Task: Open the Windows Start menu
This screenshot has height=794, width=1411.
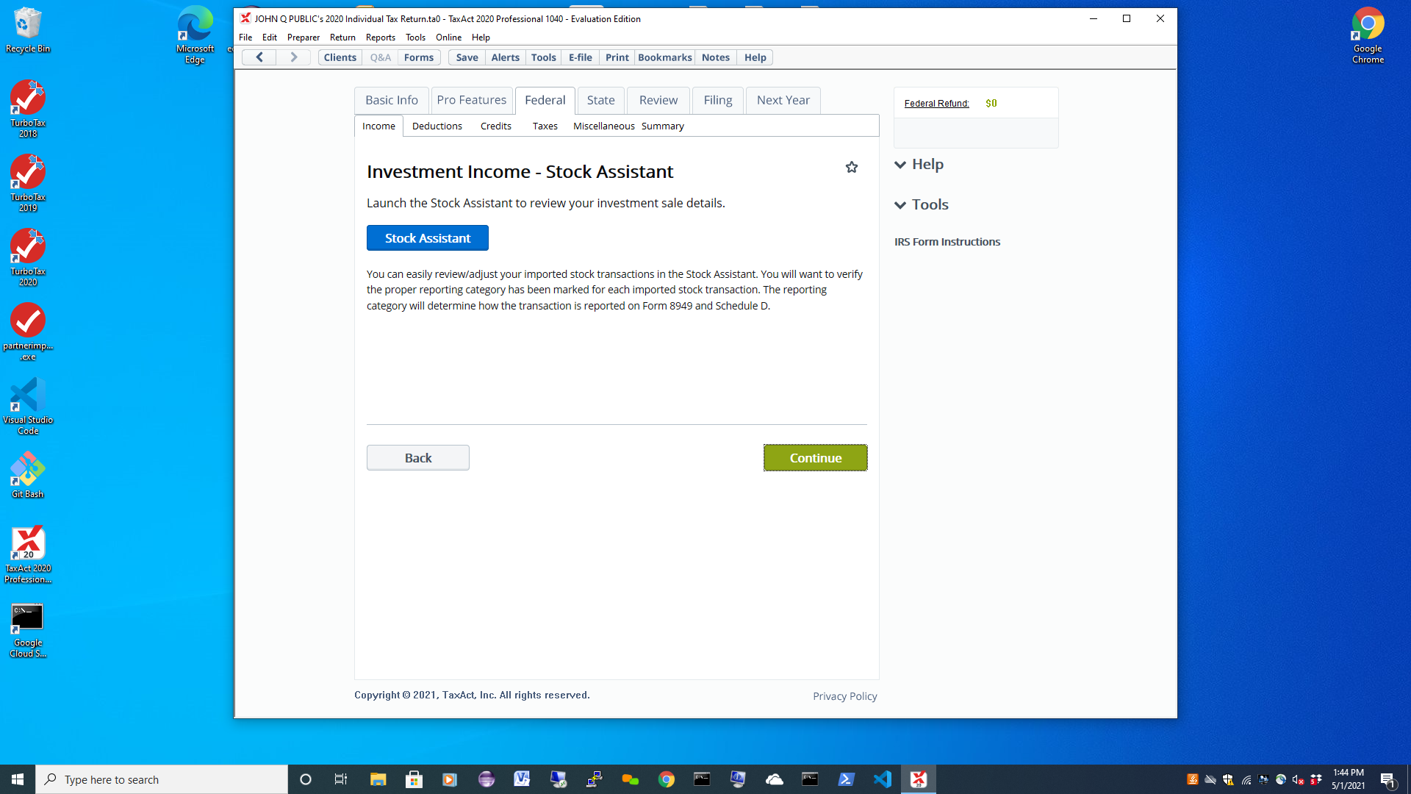Action: (x=18, y=779)
